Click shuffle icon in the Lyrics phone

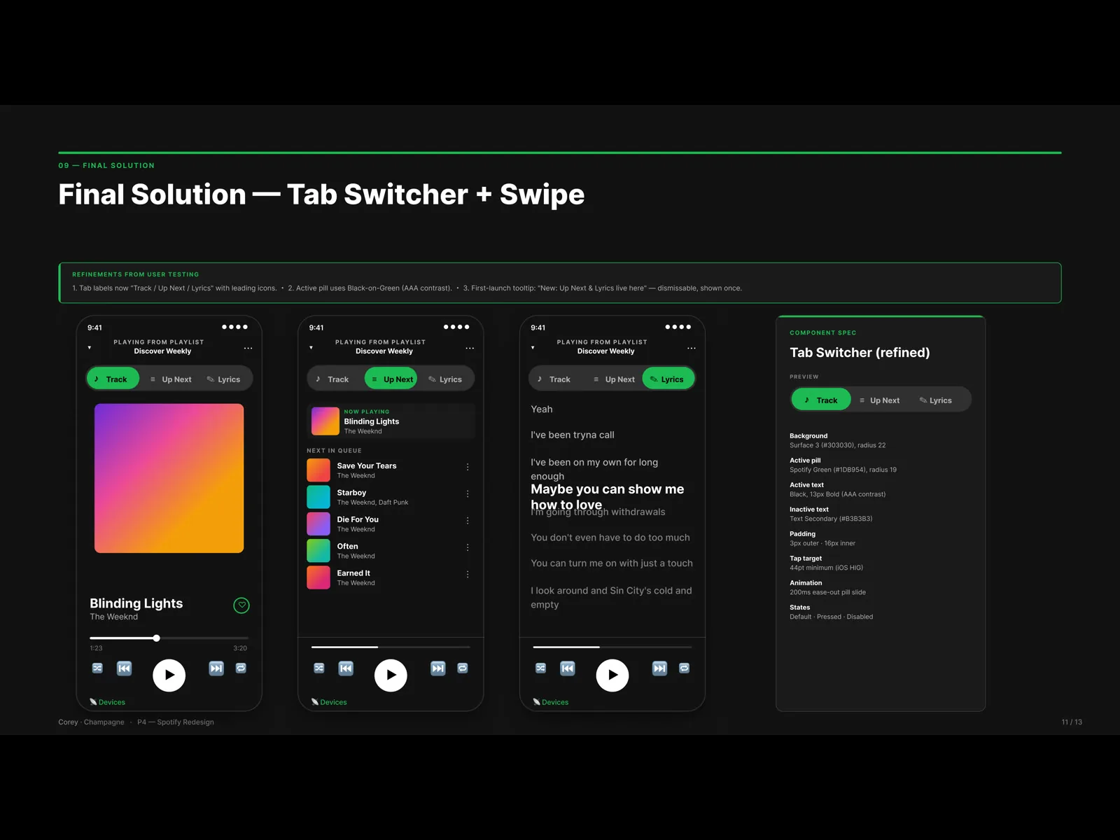(541, 668)
